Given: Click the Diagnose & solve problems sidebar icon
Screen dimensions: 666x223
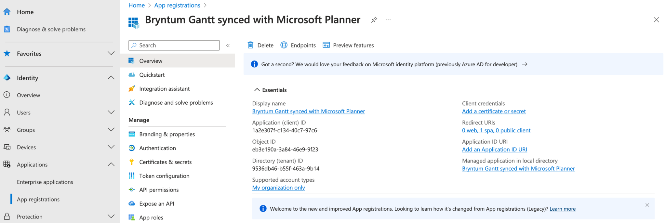Looking at the screenshot, I should tap(7, 29).
